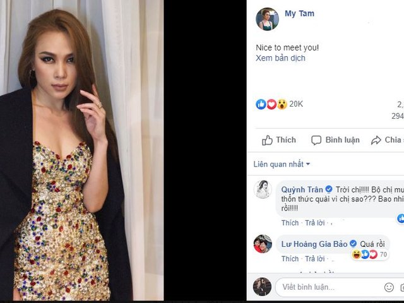Click Trả lời under Quỳnh Trân's comment
Viewport: 404px width, 303px height.
[x=314, y=223]
